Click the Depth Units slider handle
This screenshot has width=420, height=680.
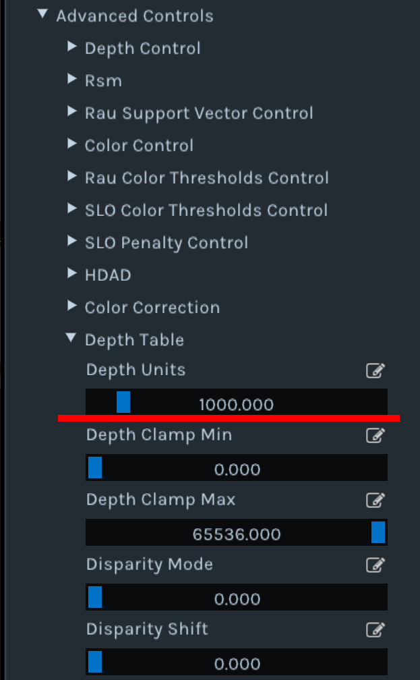pos(124,402)
